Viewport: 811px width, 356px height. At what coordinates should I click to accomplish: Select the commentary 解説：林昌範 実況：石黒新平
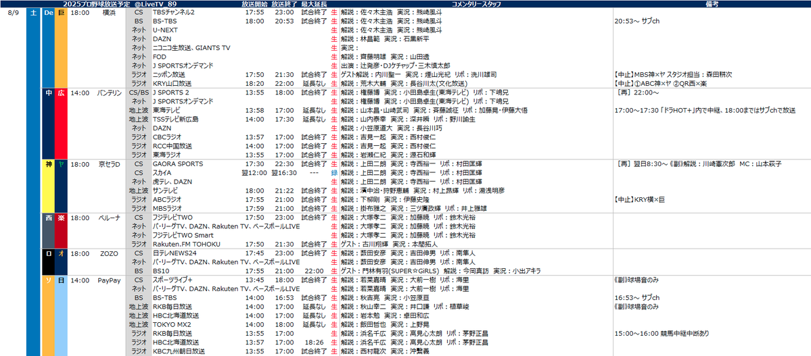click(385, 39)
